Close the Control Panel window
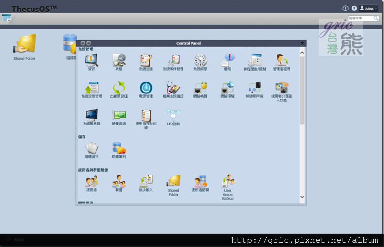Viewport: 384px width, 247px height. click(x=302, y=43)
